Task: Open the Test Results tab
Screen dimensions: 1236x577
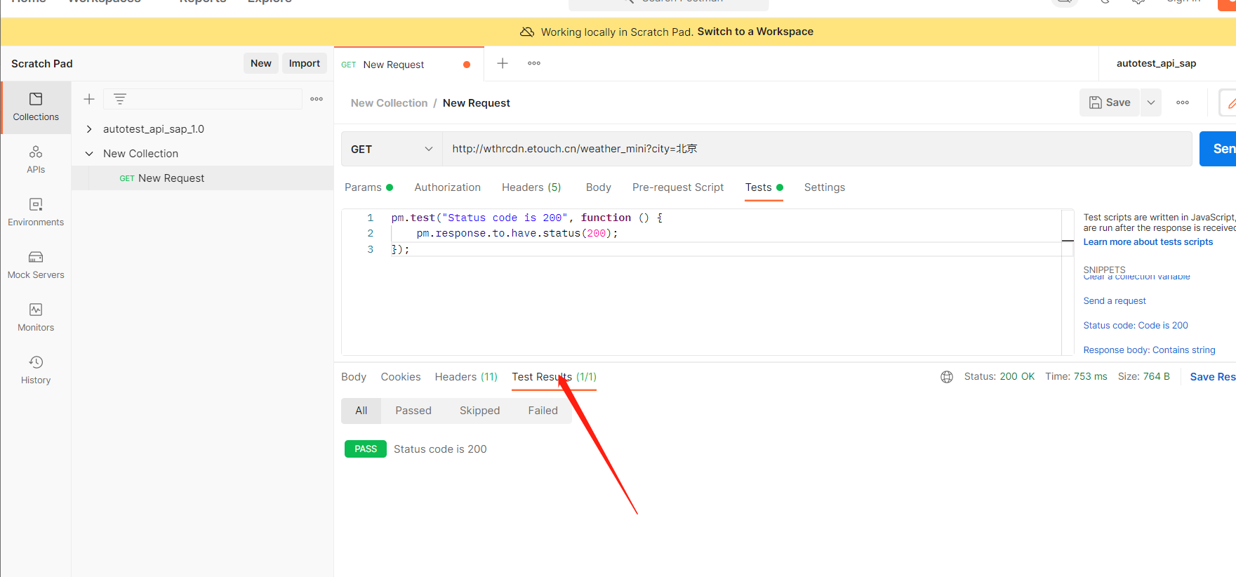Action: [x=554, y=377]
